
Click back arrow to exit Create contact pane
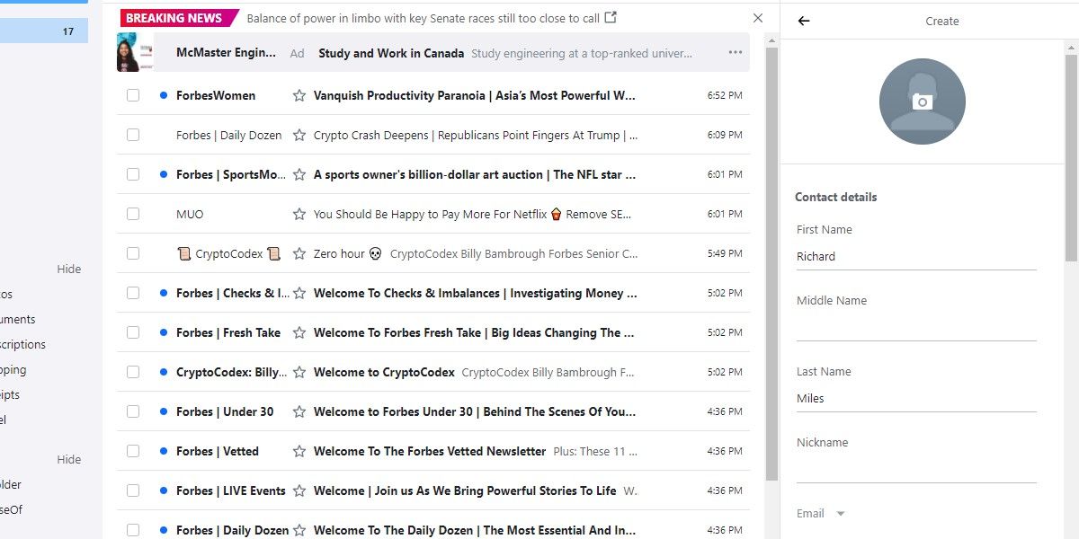(803, 21)
